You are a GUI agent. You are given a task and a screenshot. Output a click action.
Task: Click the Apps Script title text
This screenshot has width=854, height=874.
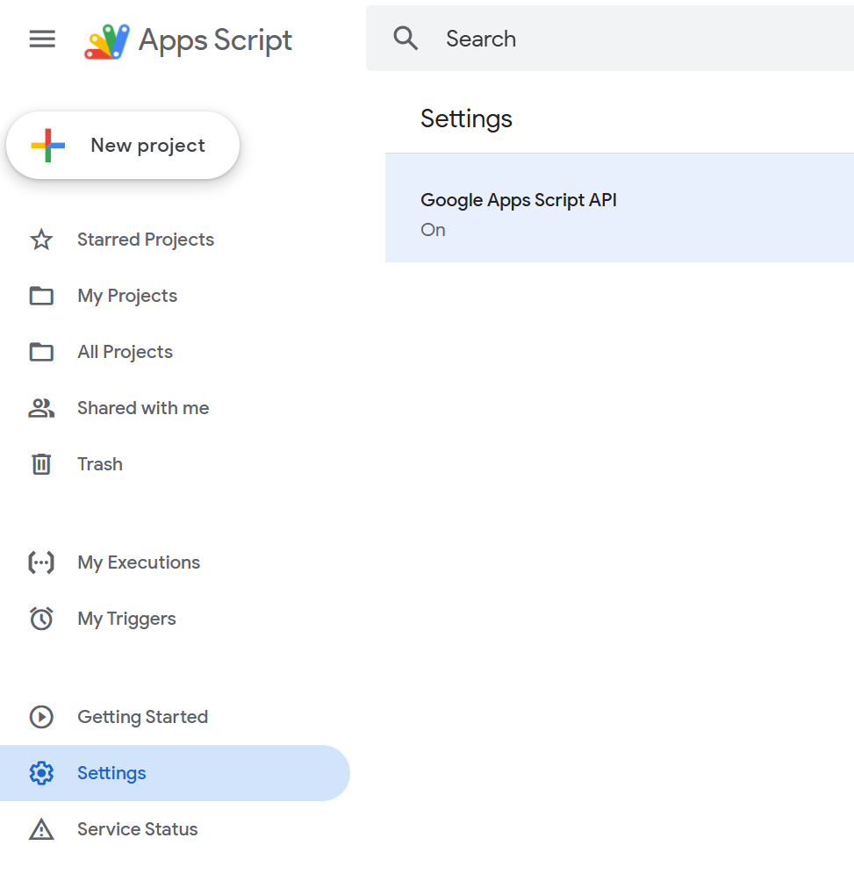pos(215,40)
